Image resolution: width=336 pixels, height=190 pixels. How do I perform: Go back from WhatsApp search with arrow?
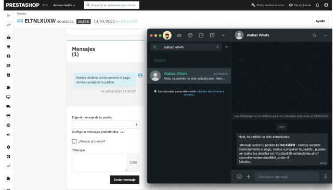[x=155, y=47]
